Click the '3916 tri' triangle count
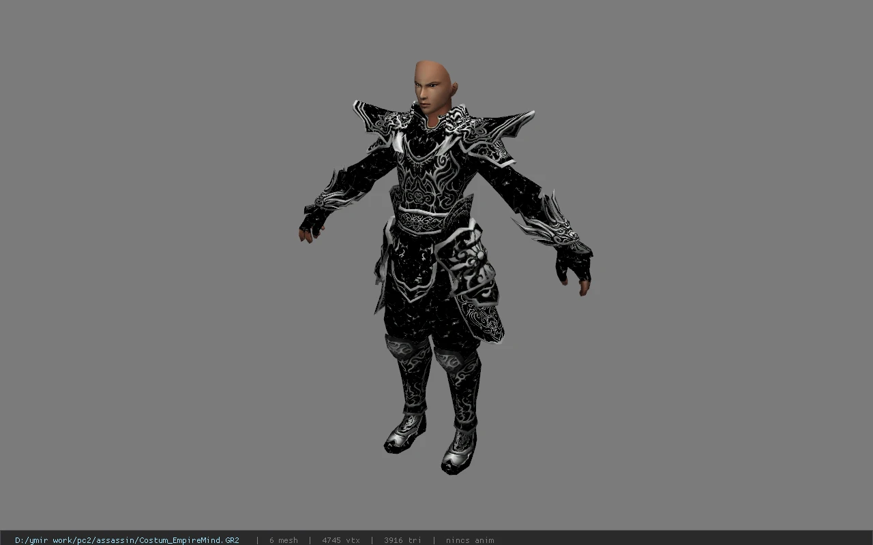 point(402,540)
